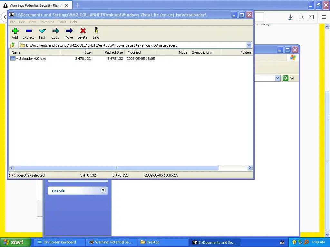Image resolution: width=330 pixels, height=247 pixels.
Task: Go up one folder level in 7-Zip
Action: 13,45
